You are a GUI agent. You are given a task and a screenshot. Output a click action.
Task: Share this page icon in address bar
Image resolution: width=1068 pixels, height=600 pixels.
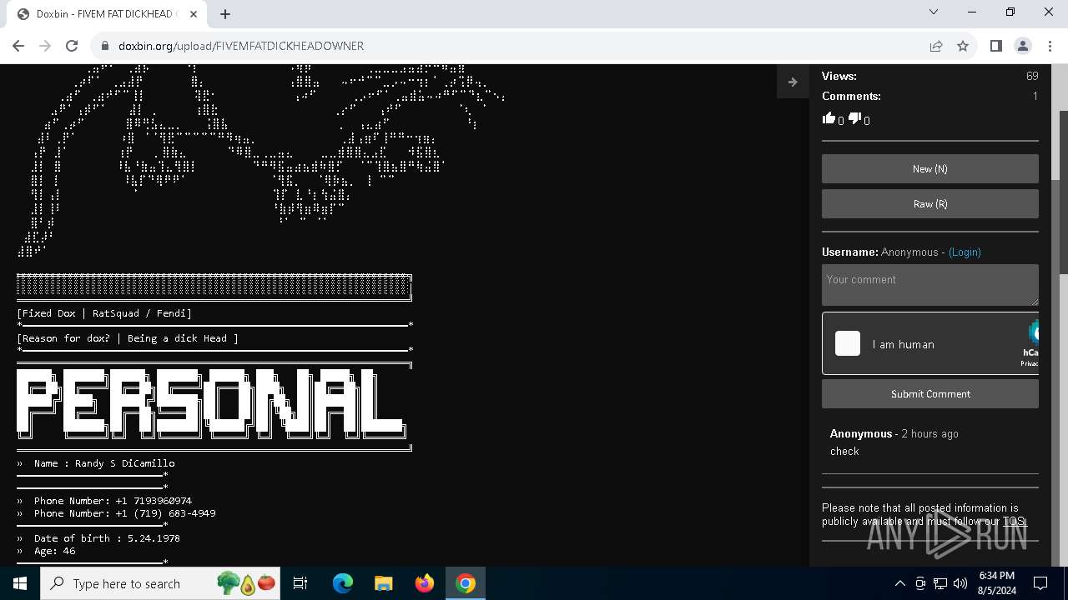tap(936, 46)
